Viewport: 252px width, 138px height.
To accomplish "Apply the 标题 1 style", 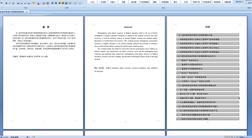I will pos(113,2).
